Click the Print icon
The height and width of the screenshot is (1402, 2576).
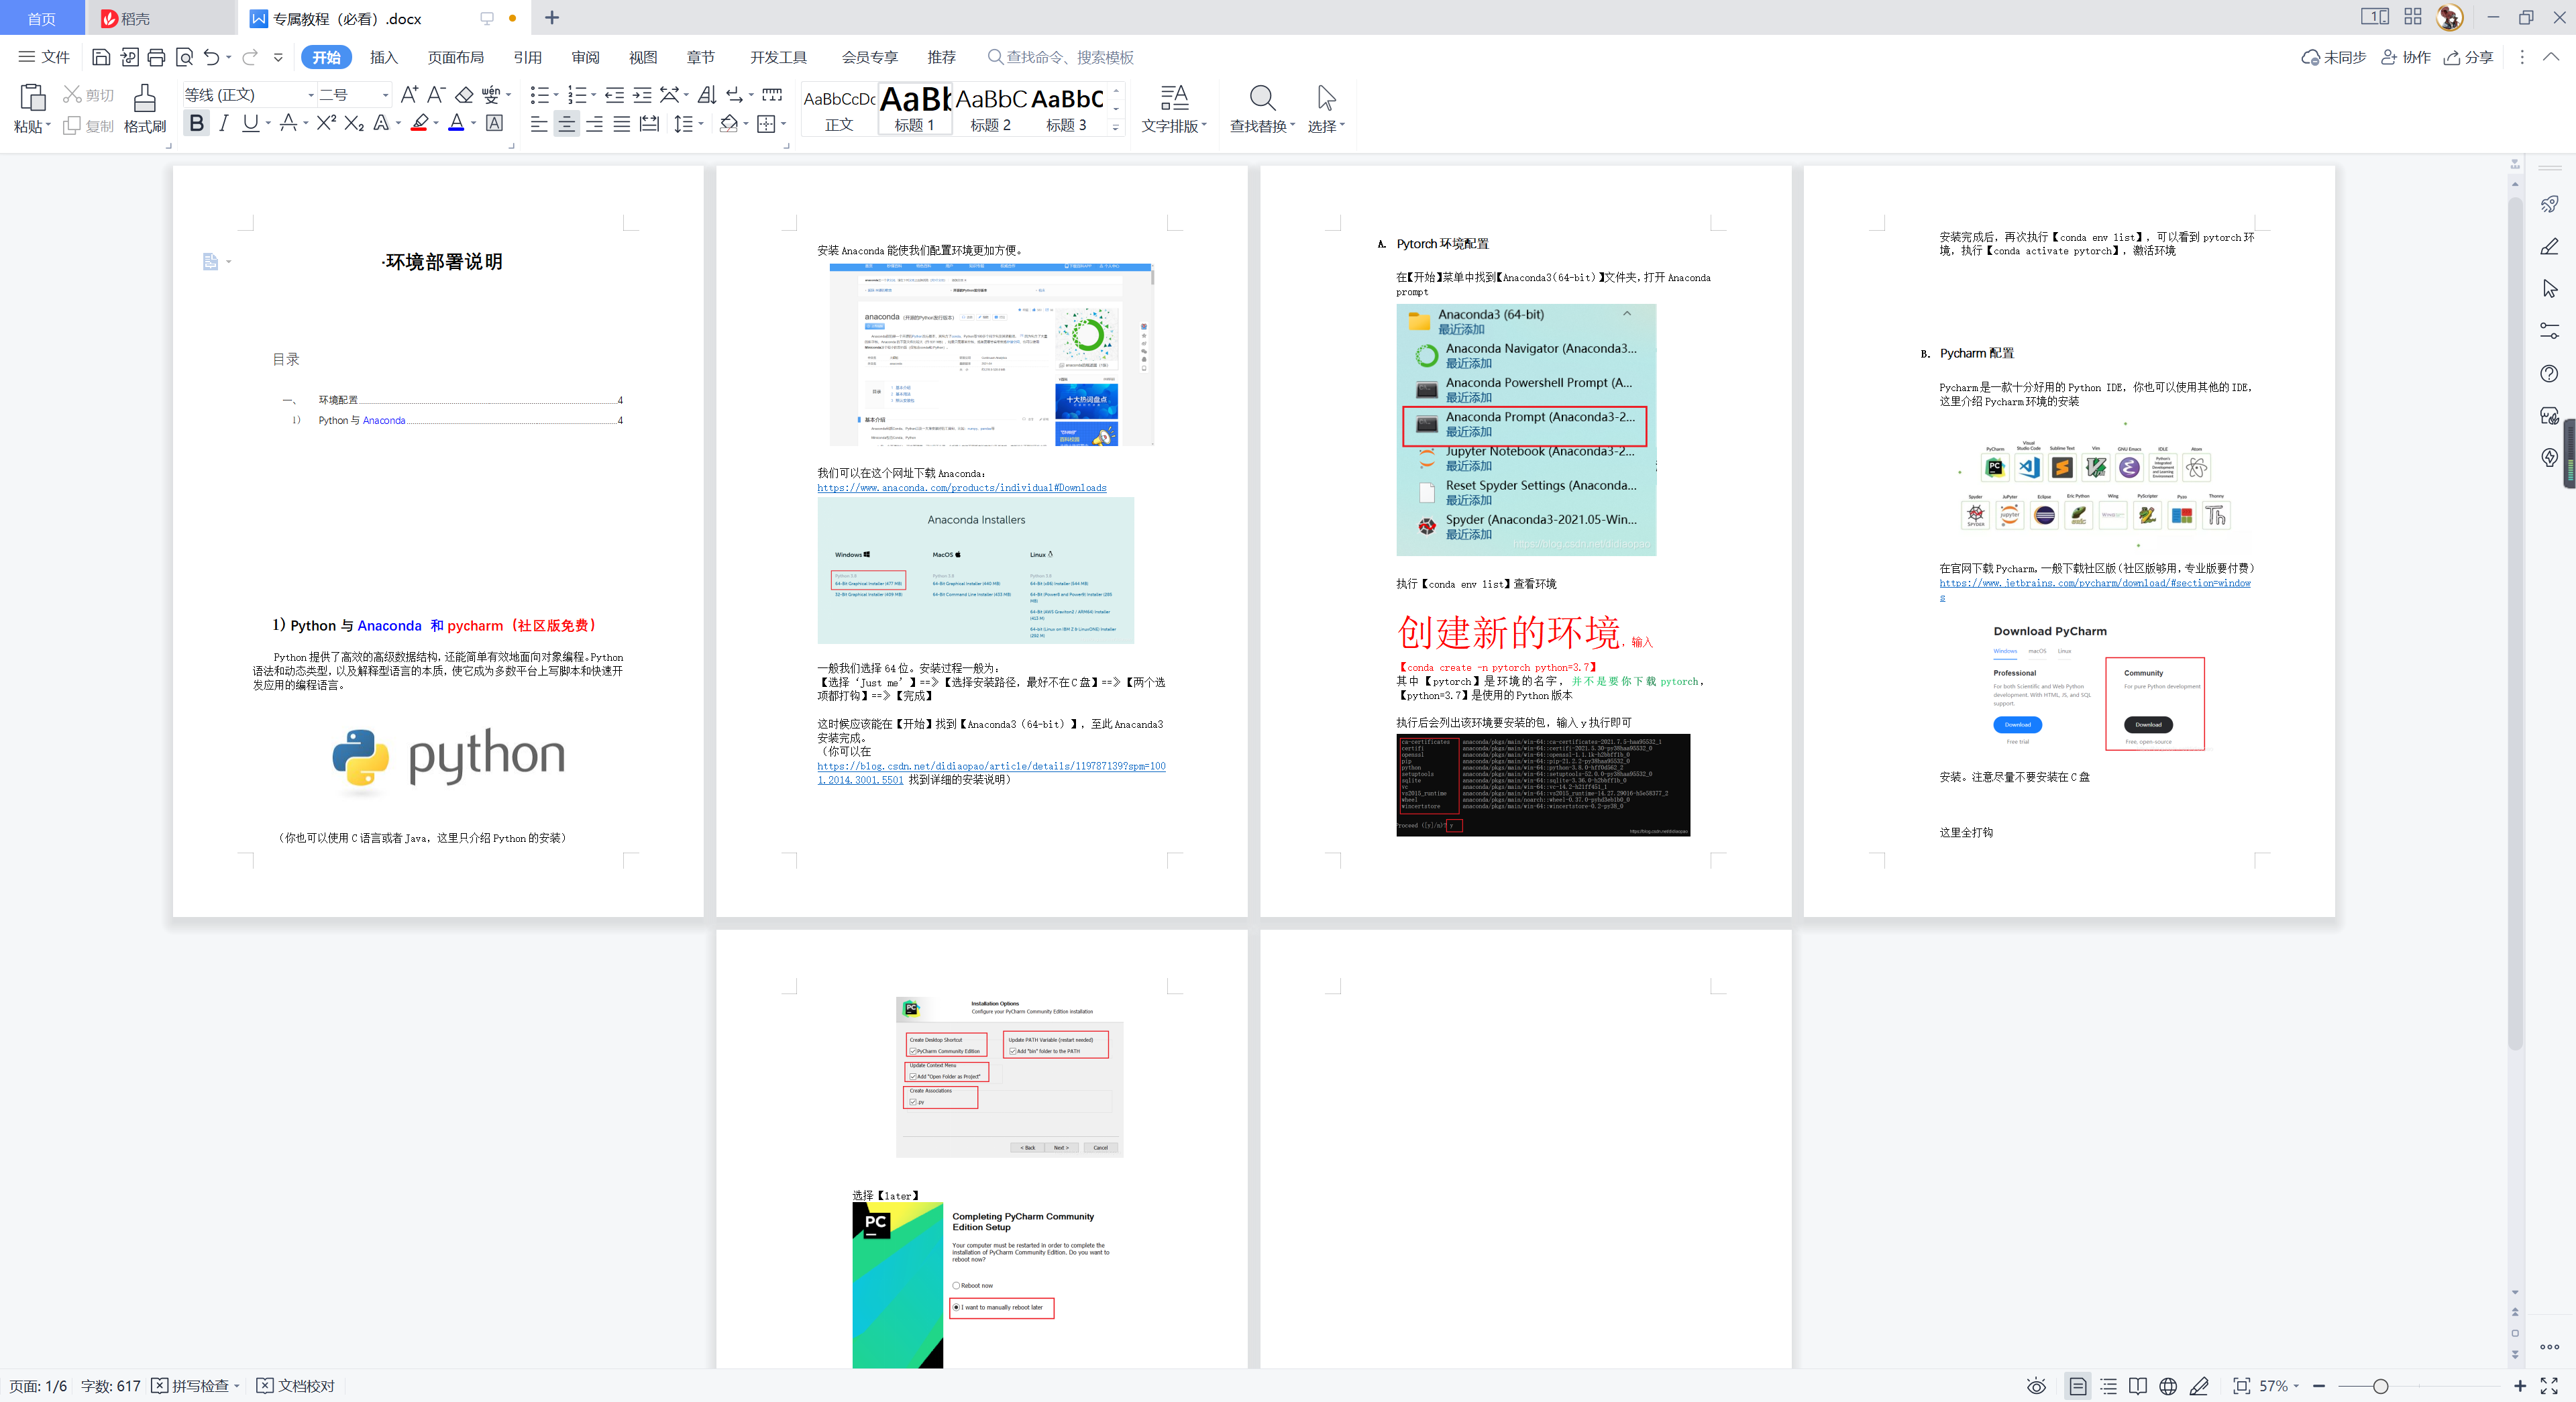pos(156,57)
